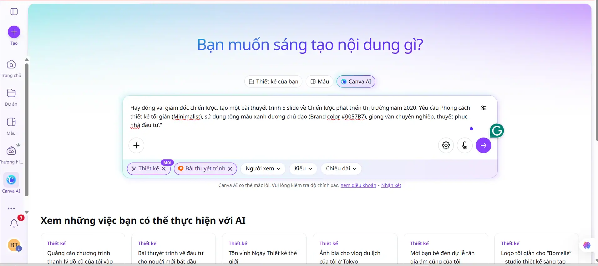Open Mẫu templates in sidebar
The width and height of the screenshot is (598, 266).
11,126
